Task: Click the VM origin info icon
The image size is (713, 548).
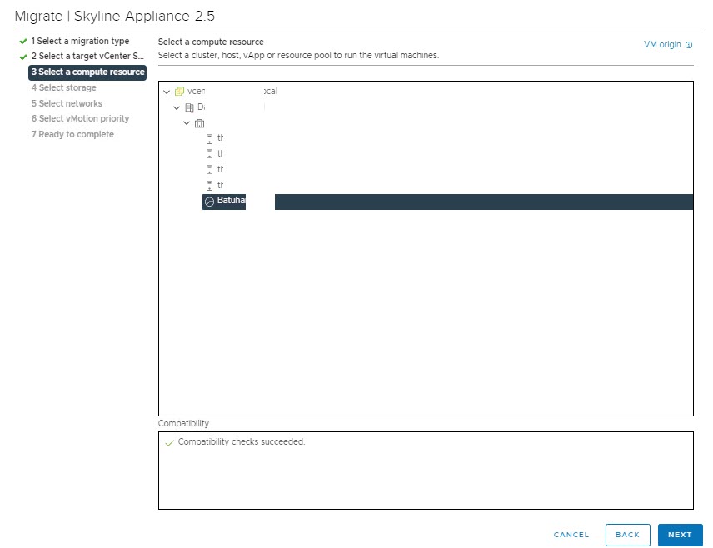Action: click(x=689, y=45)
